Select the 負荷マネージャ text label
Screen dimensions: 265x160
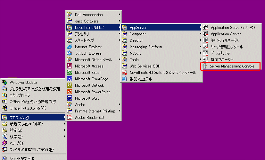pos(222,60)
